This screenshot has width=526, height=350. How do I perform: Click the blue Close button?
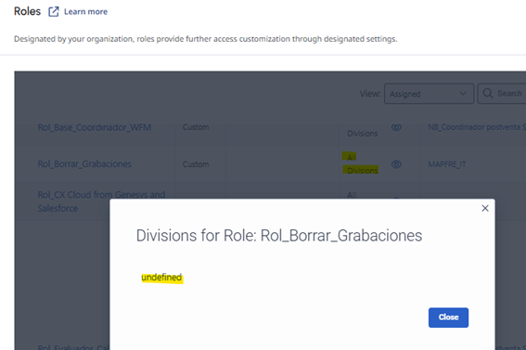tap(448, 318)
